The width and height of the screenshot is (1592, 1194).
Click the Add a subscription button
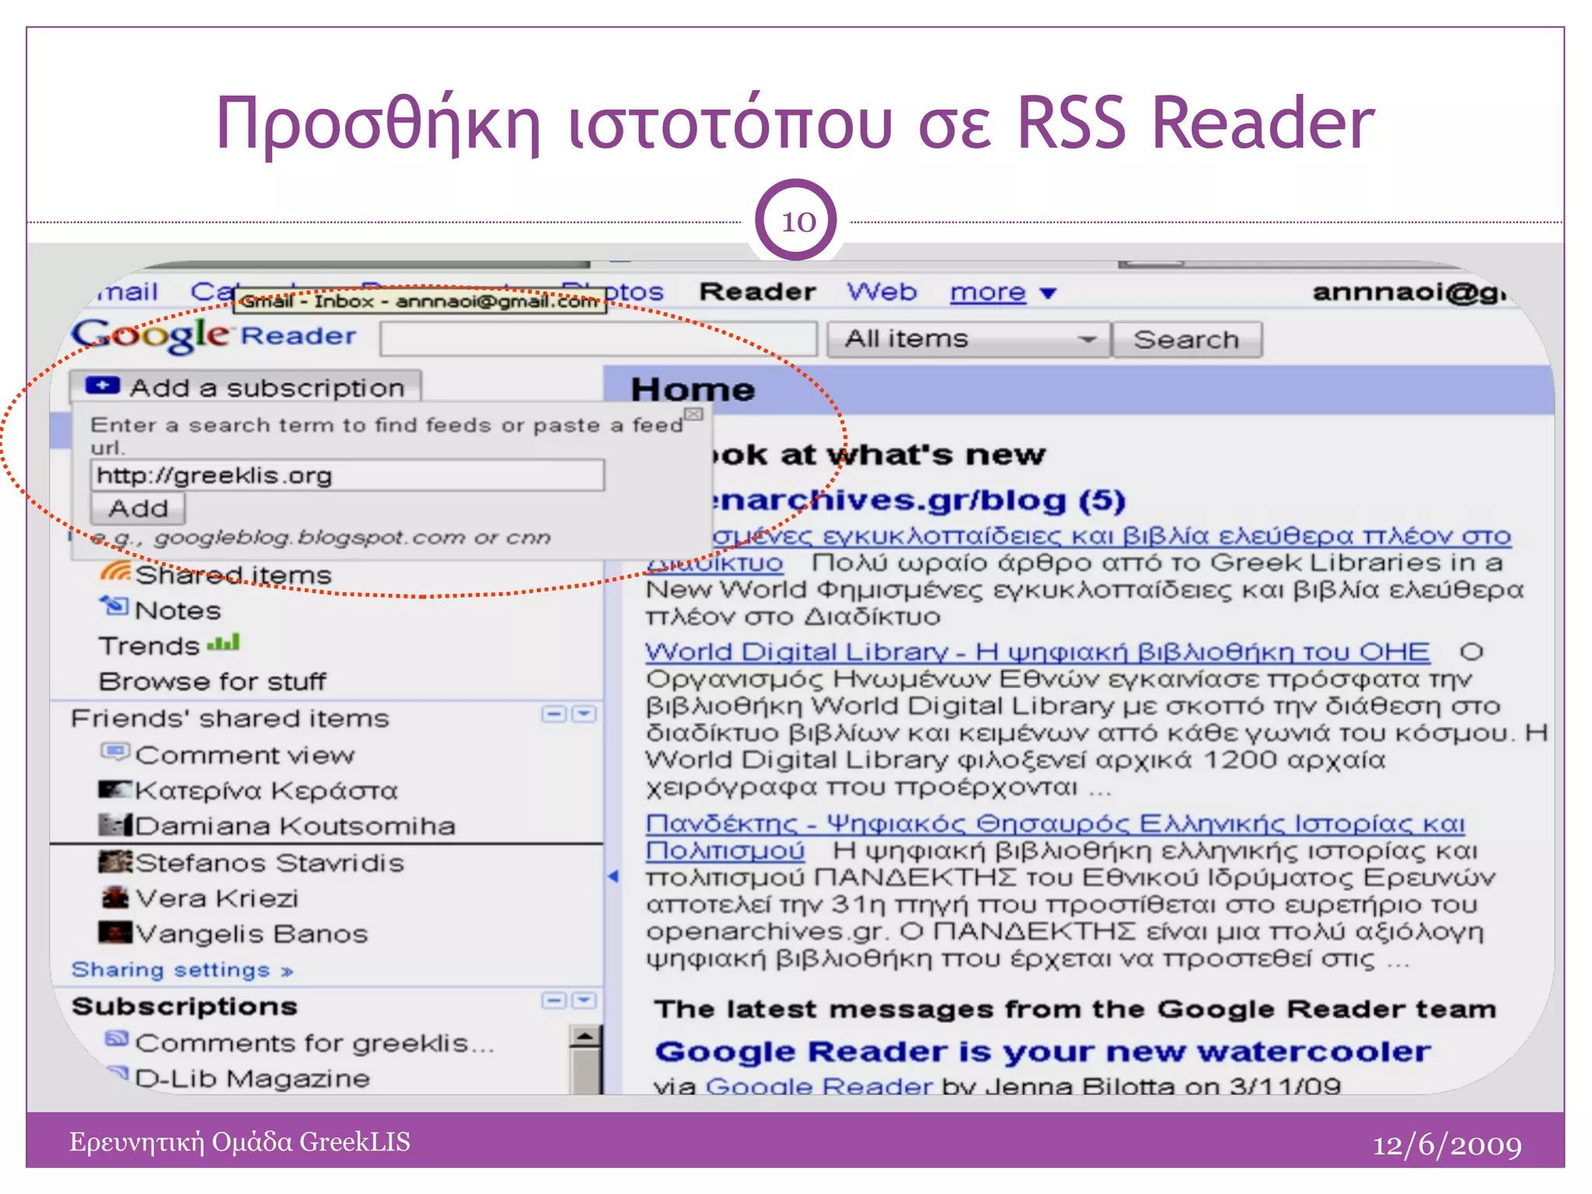click(246, 386)
